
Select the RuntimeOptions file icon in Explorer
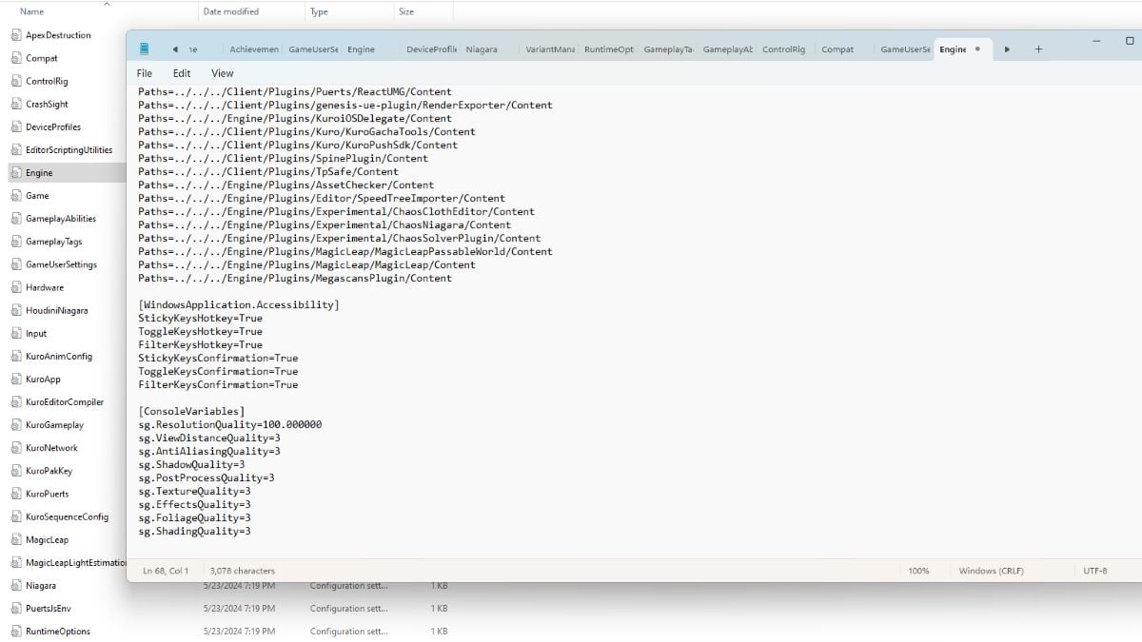[x=15, y=631]
